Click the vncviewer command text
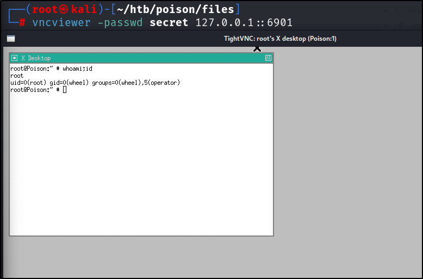423x279 pixels. tap(61, 23)
